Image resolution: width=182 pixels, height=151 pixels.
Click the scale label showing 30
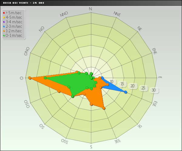154,90
